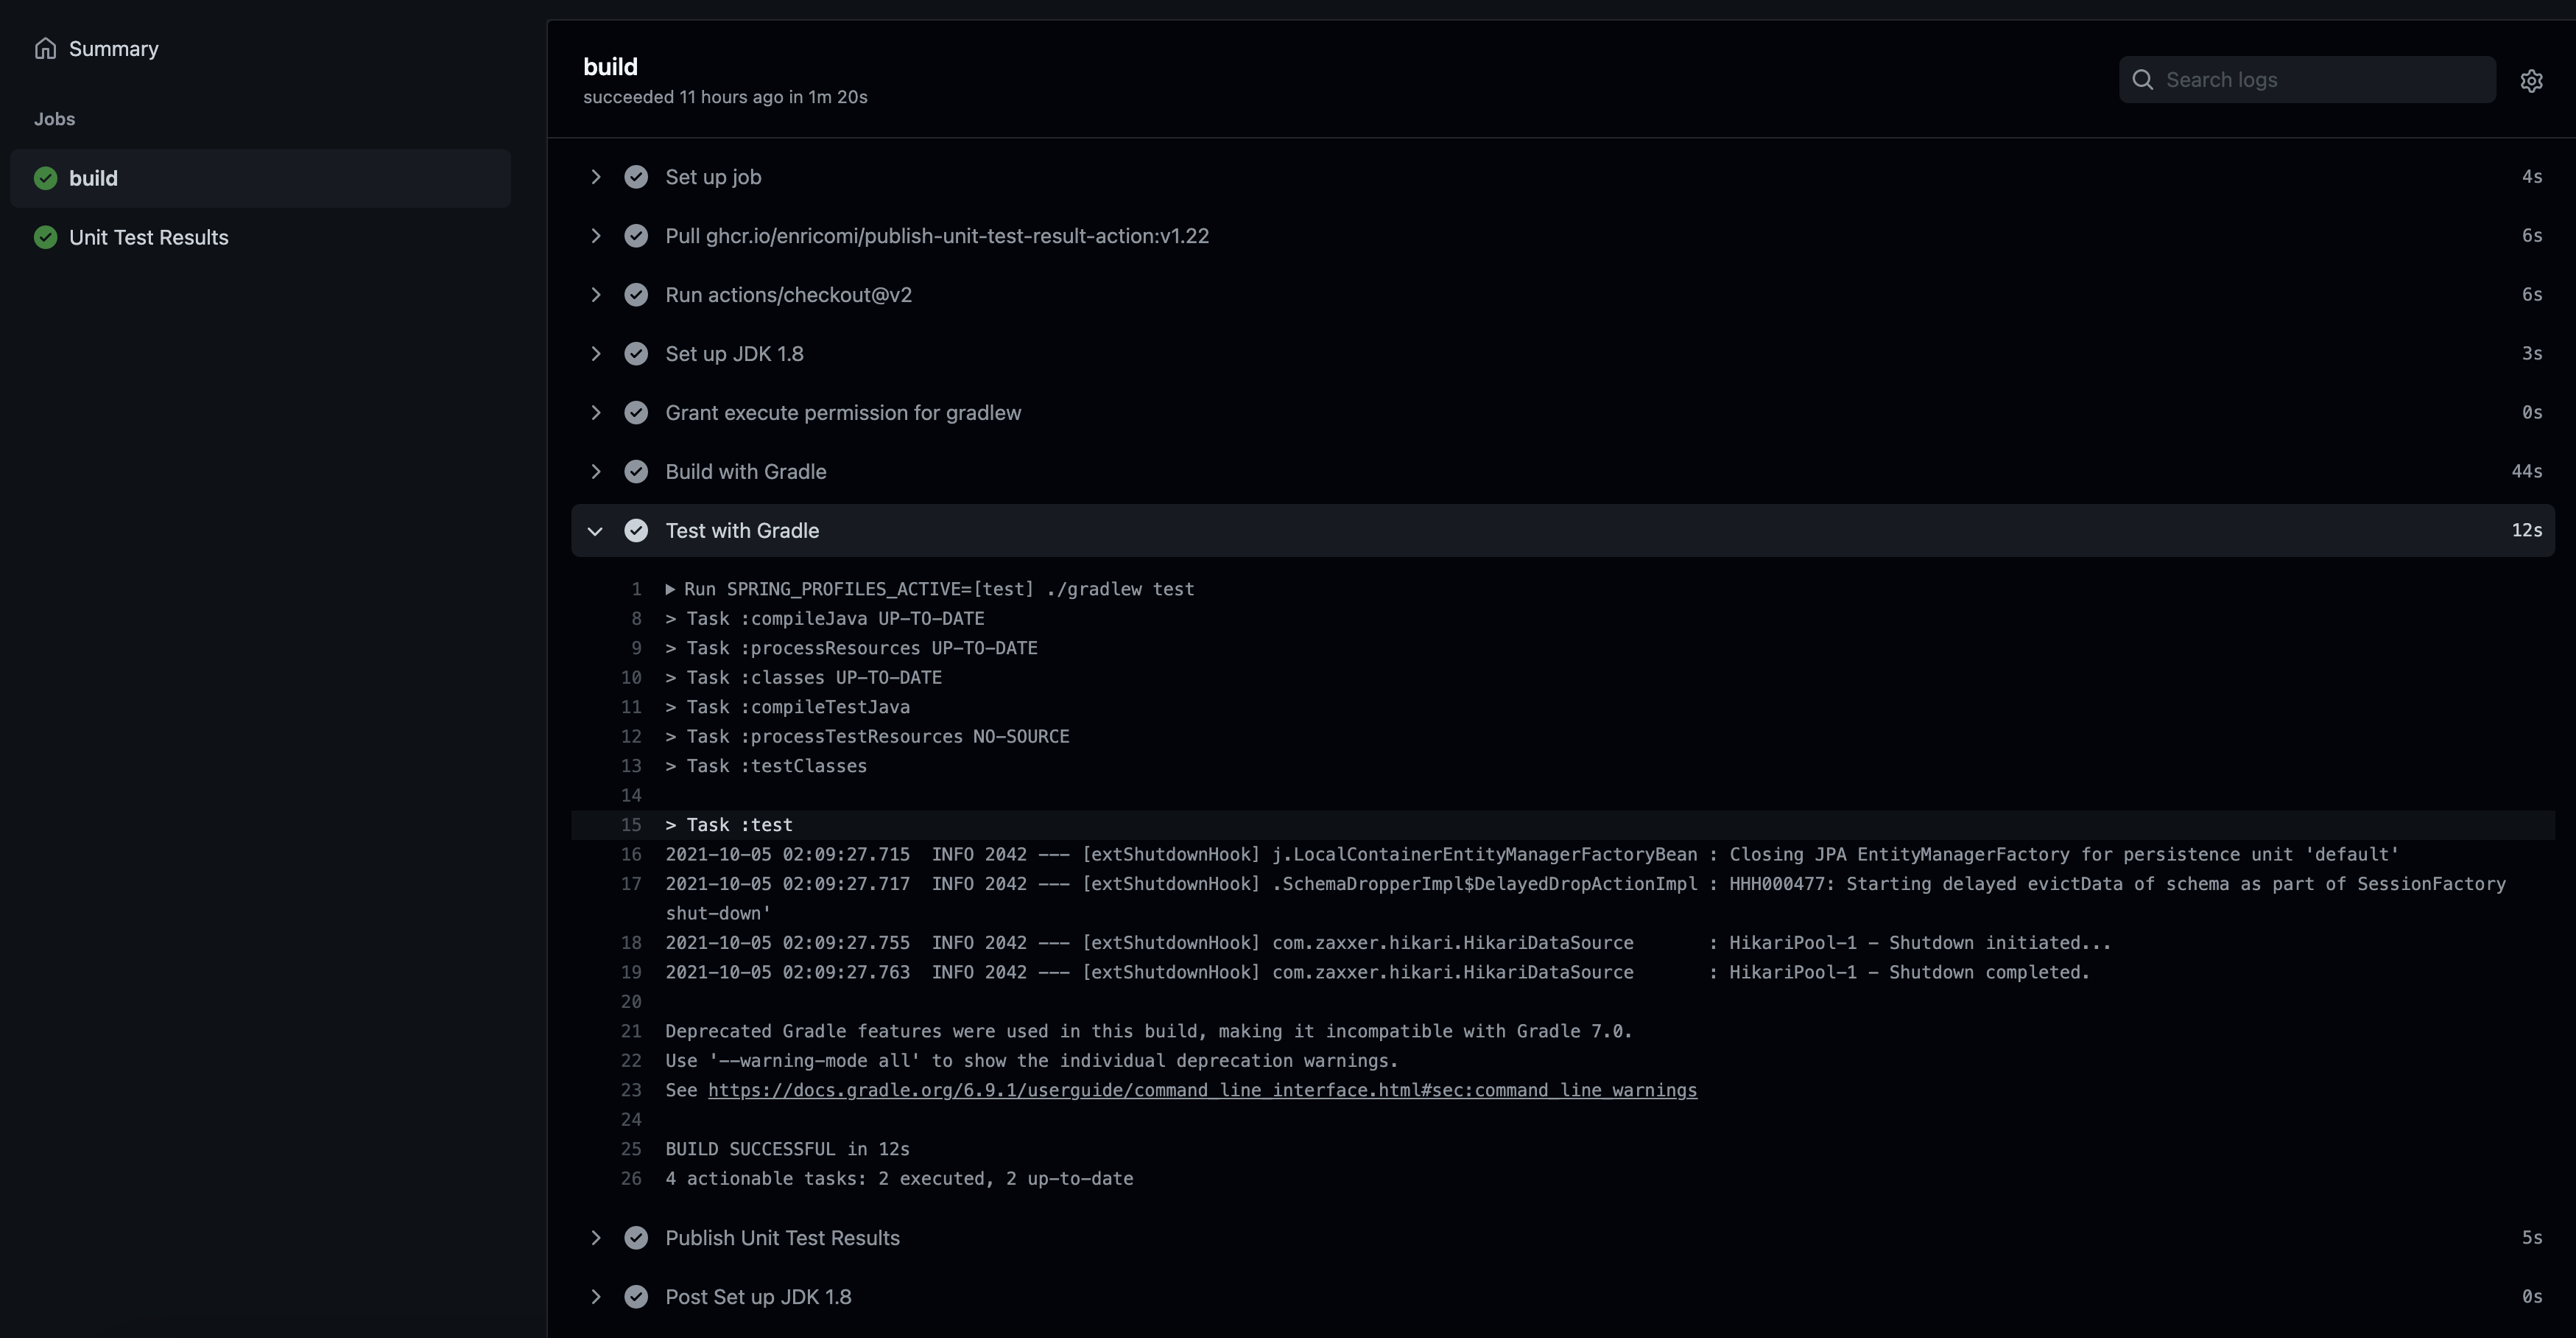Collapse the Test with Gradle step

[x=596, y=530]
